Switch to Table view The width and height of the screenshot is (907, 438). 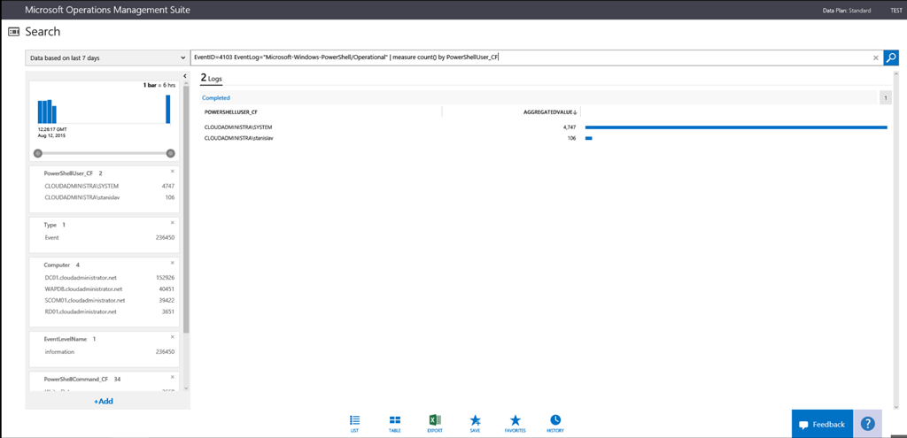(x=395, y=423)
